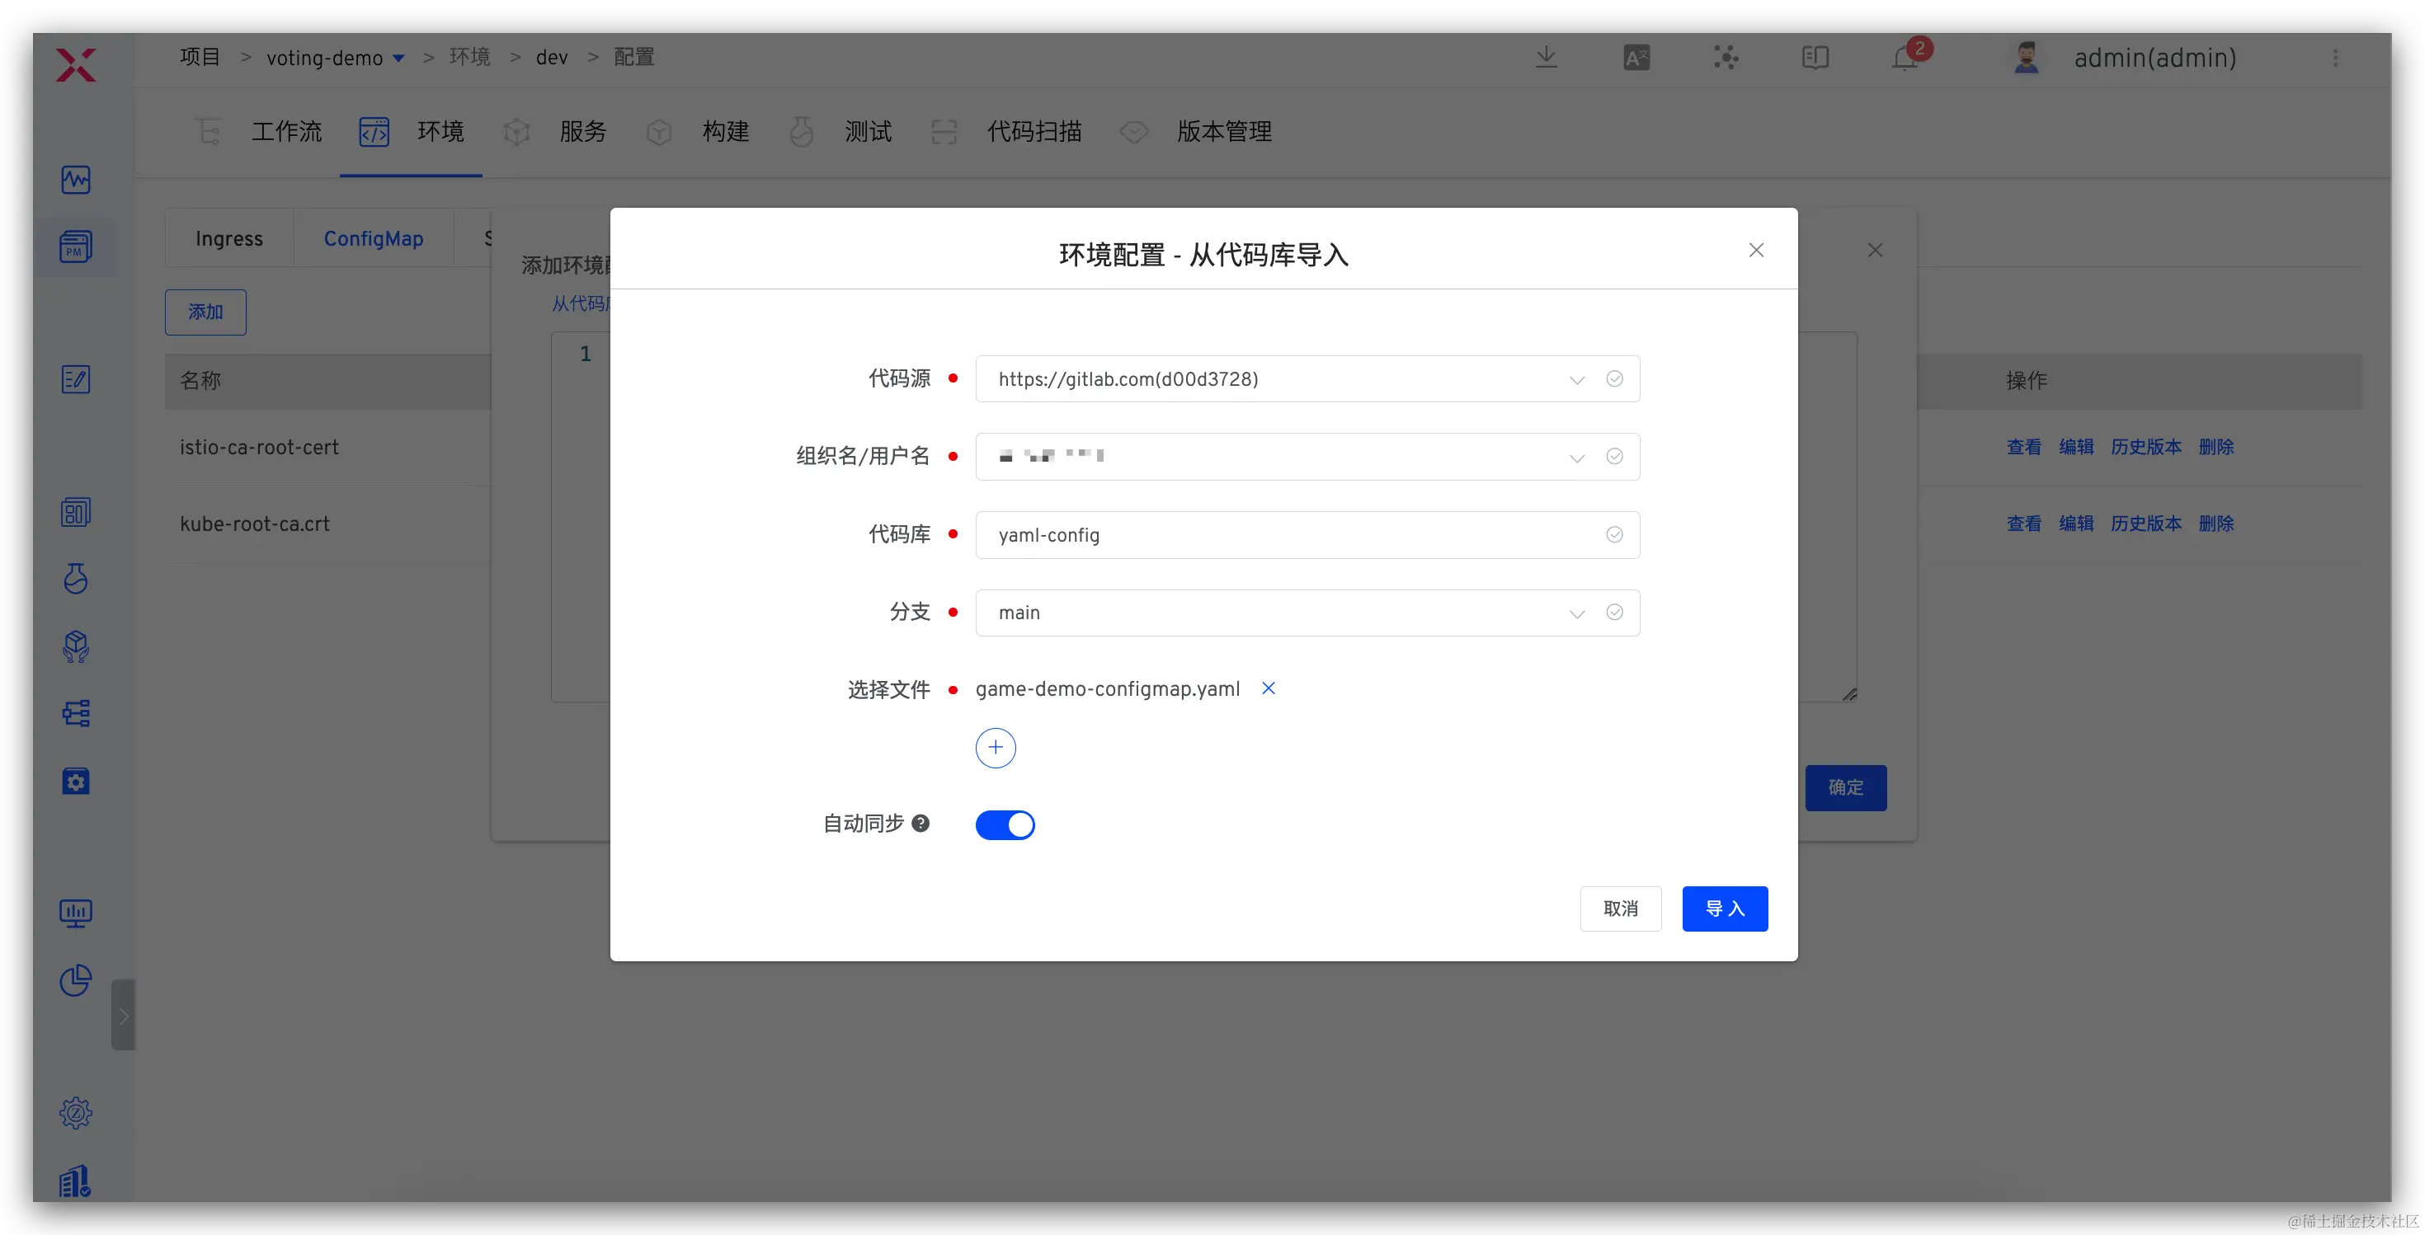Image resolution: width=2425 pixels, height=1235 pixels.
Task: Click the 导入 import button
Action: tap(1724, 909)
